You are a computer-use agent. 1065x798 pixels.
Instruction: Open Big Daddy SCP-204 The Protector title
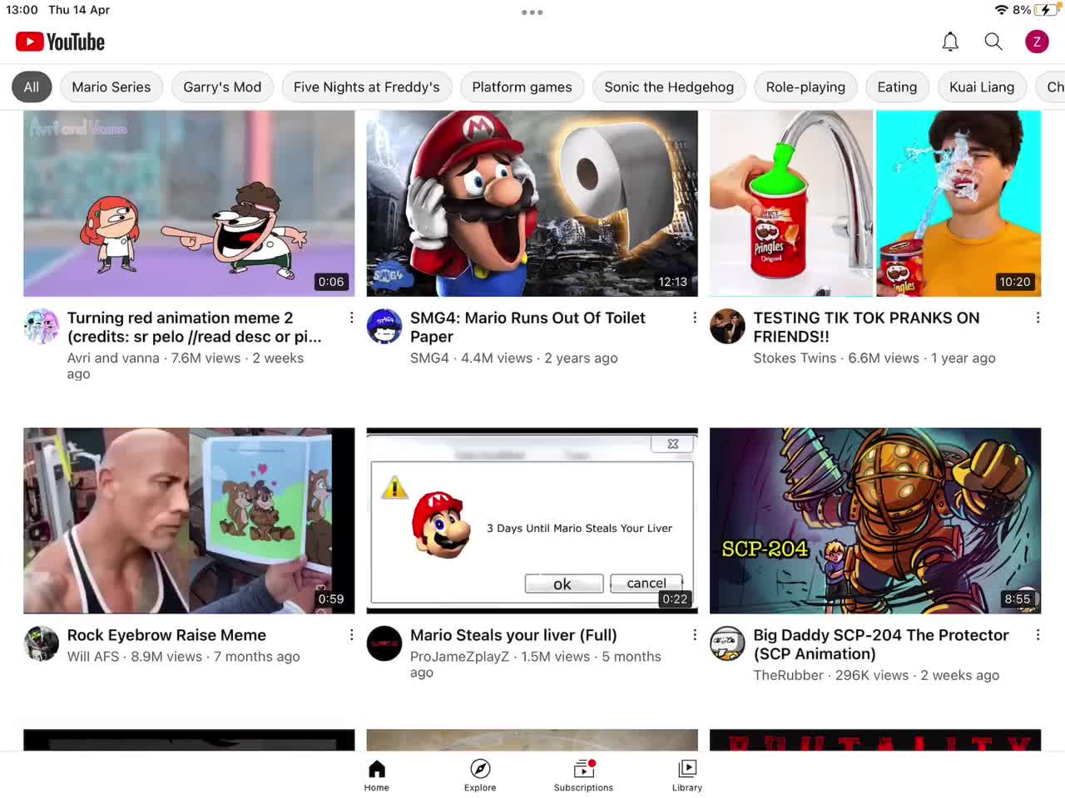point(881,644)
